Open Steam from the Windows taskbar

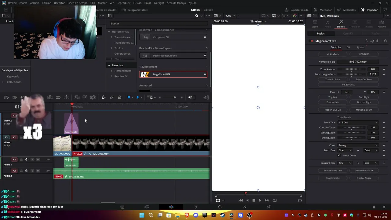pos(222,215)
